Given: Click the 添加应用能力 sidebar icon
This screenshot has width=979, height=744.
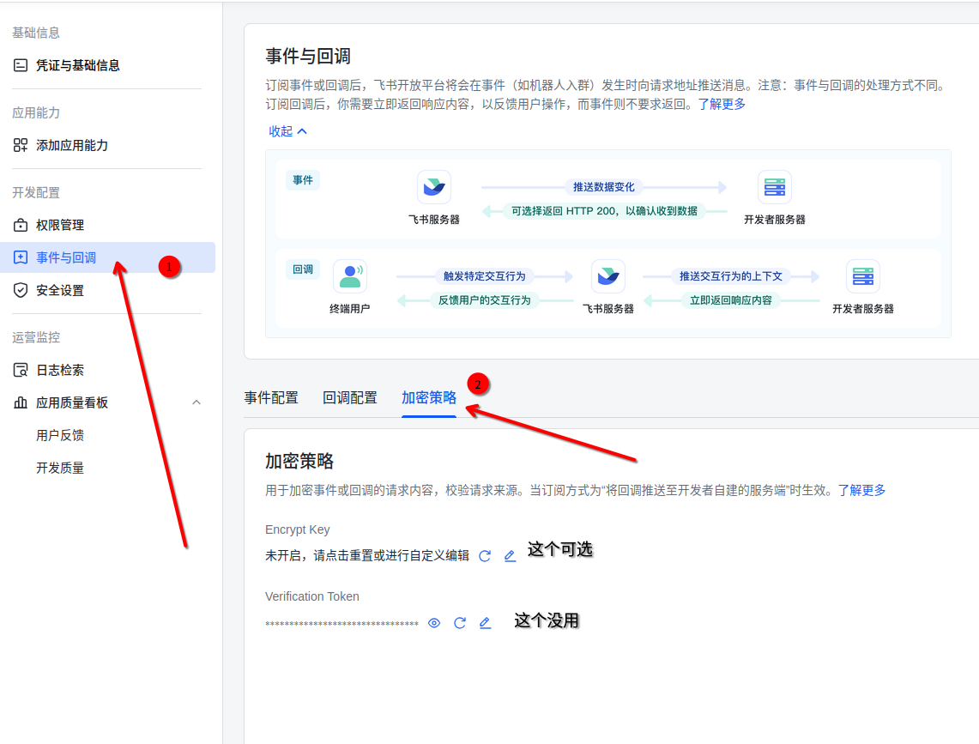Looking at the screenshot, I should point(19,145).
